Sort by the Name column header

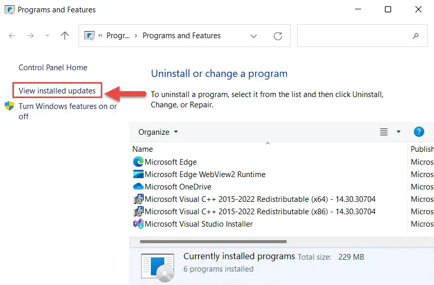pos(143,149)
